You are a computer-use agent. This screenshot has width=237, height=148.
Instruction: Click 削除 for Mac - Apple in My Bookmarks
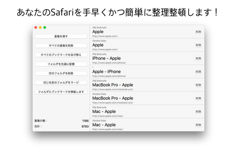tap(198, 112)
